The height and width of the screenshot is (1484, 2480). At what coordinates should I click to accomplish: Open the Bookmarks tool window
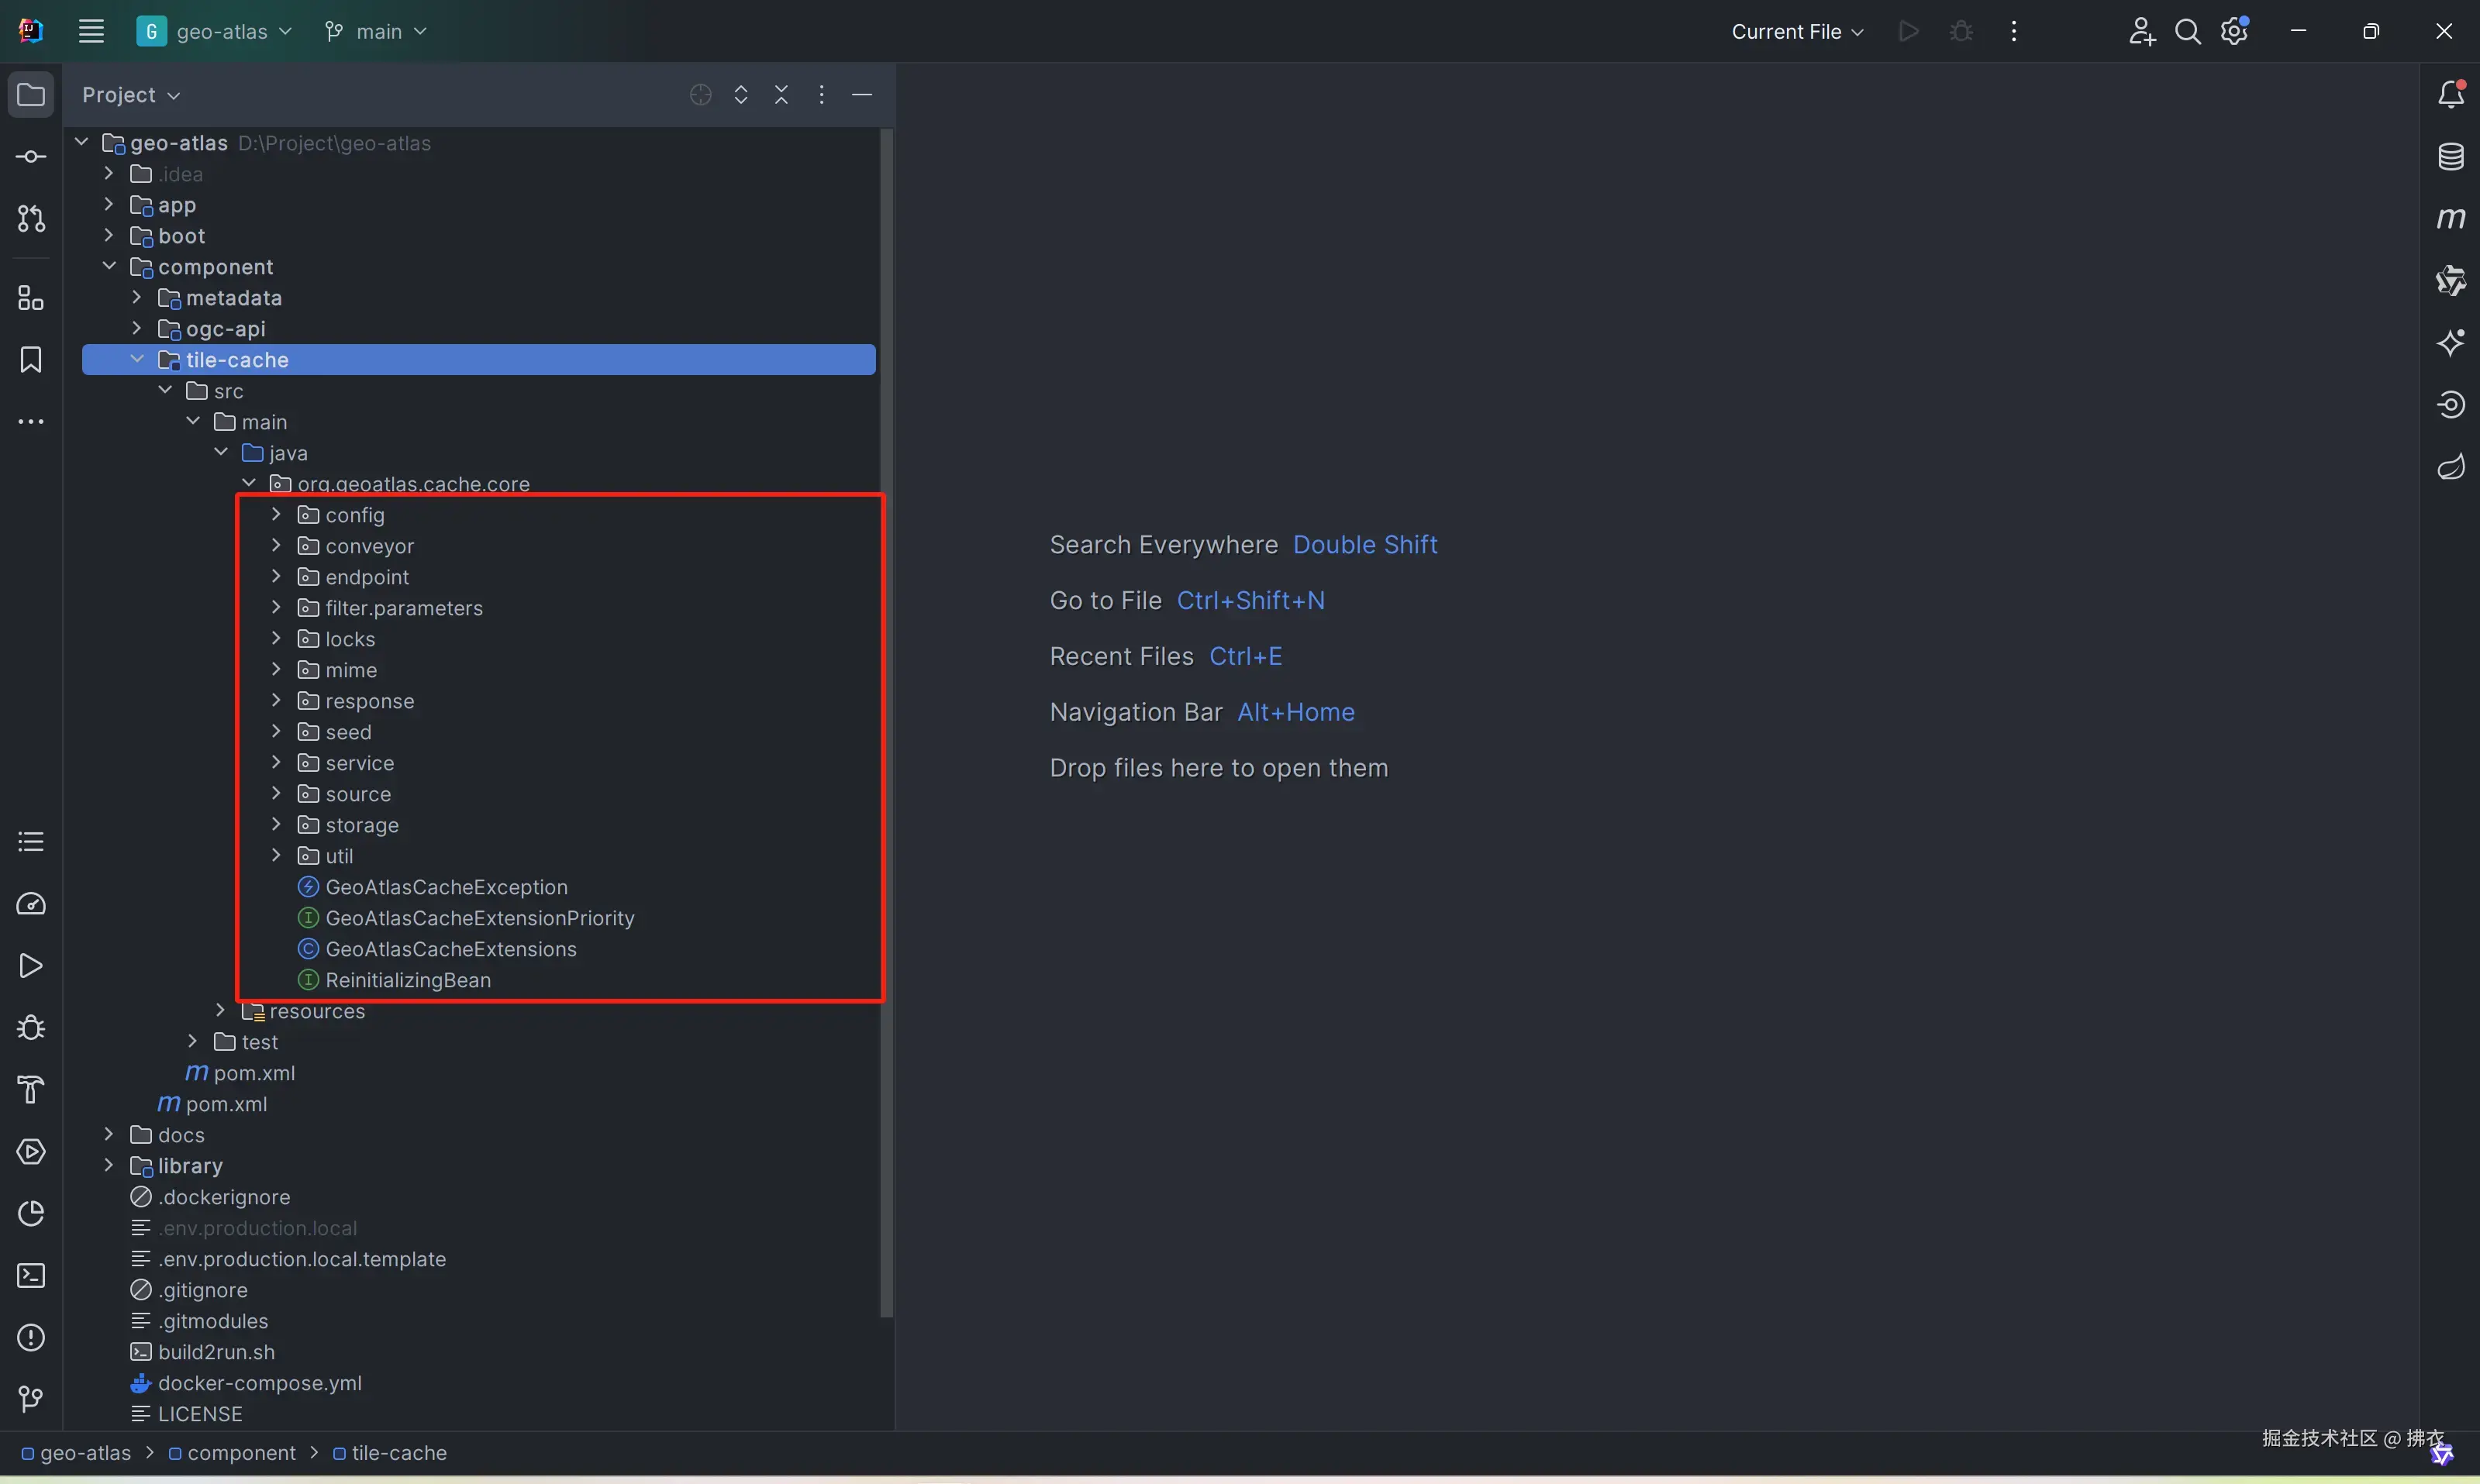pyautogui.click(x=31, y=360)
